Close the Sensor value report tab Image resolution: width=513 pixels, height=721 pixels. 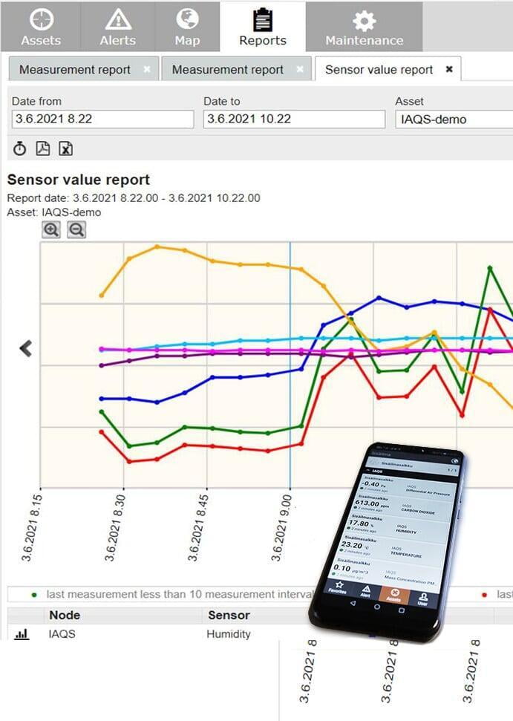pyautogui.click(x=449, y=69)
